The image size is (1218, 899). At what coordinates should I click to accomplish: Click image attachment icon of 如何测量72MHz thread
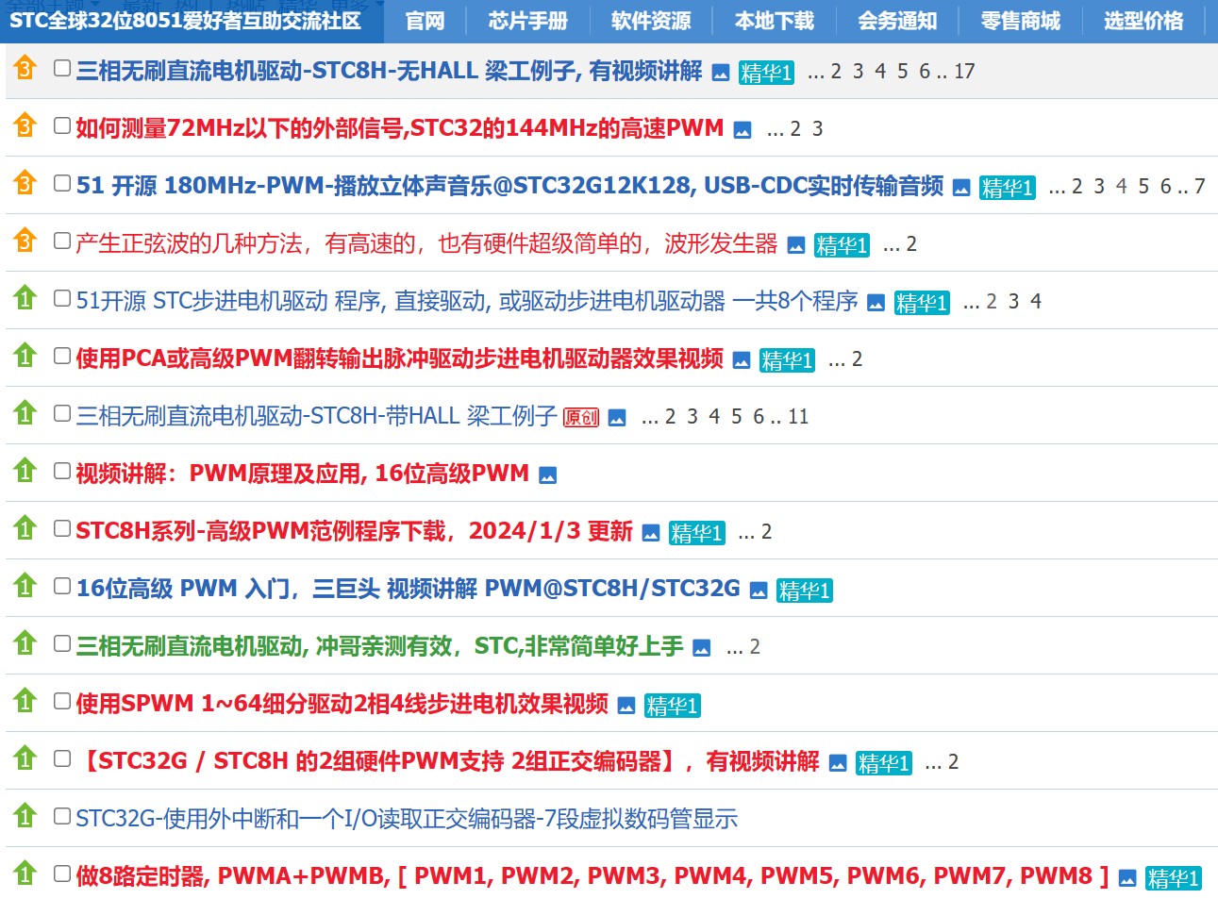pyautogui.click(x=742, y=130)
